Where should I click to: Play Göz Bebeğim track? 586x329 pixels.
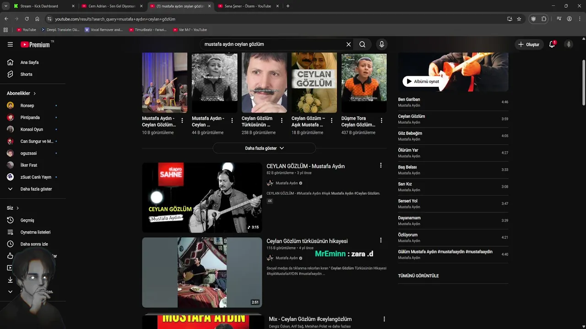[453, 136]
